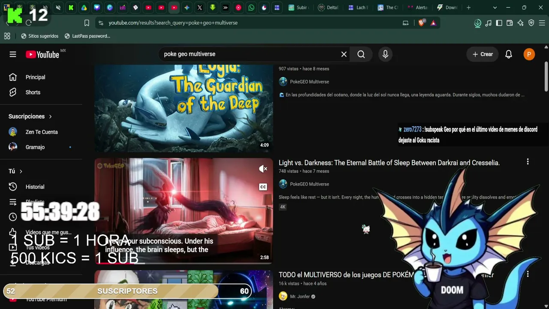Open site settings icon in address bar
549x309 pixels.
101,23
